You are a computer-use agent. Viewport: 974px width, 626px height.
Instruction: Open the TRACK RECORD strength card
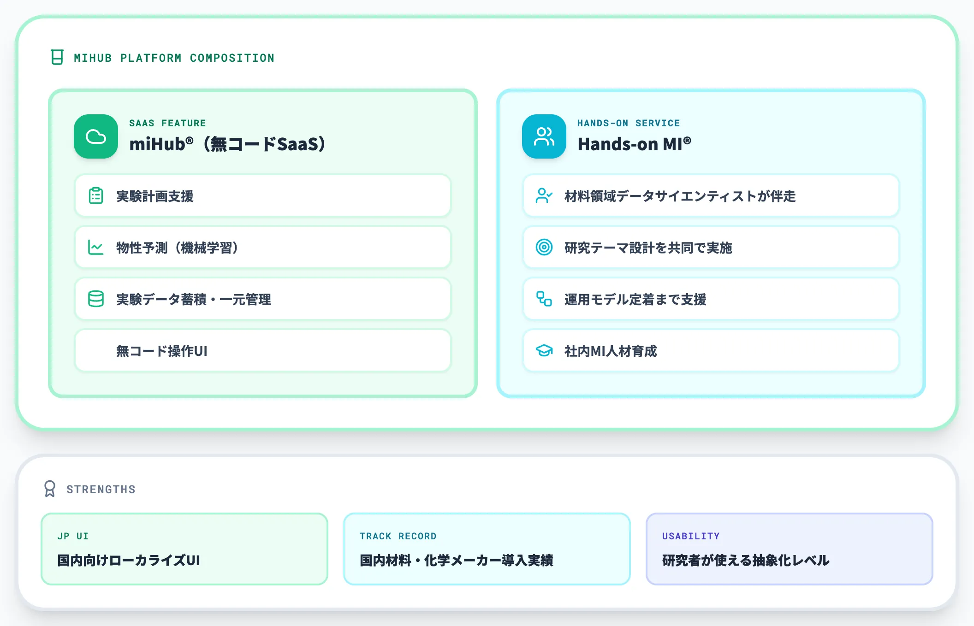pyautogui.click(x=487, y=549)
